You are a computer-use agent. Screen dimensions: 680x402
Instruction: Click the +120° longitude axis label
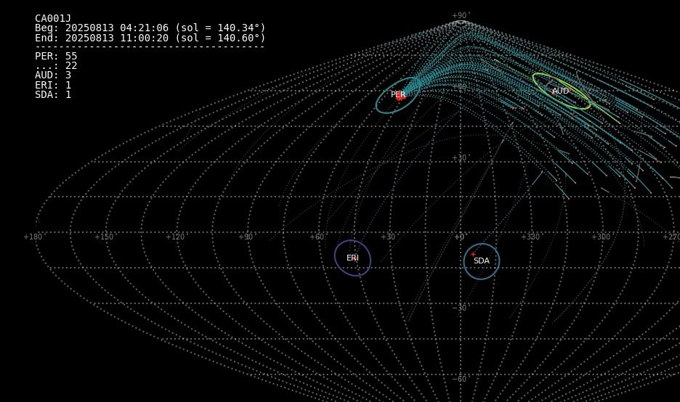point(176,237)
